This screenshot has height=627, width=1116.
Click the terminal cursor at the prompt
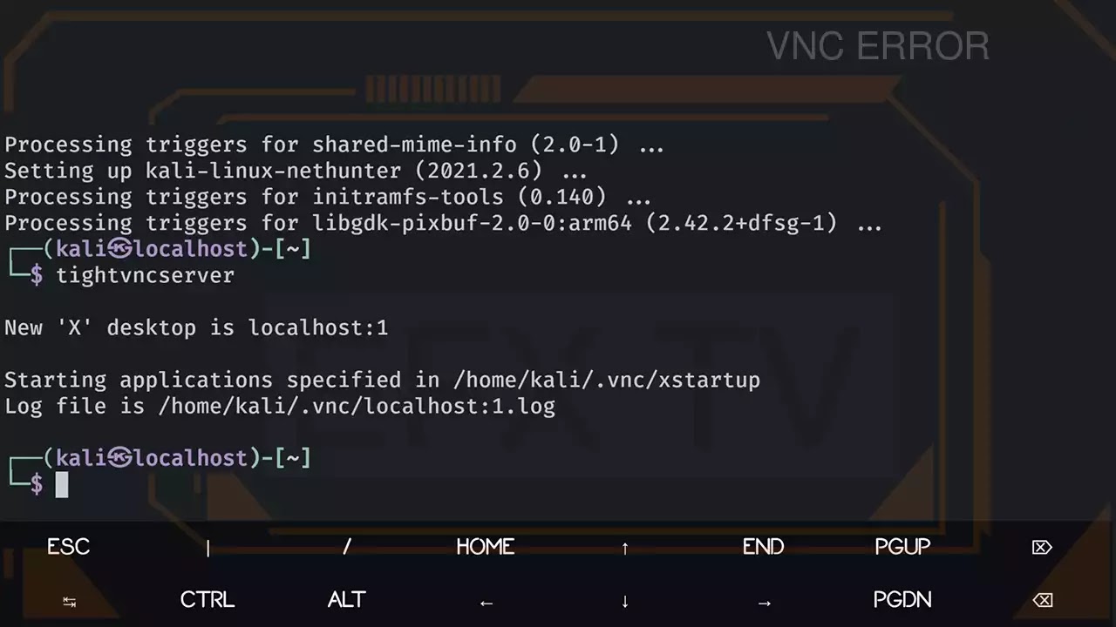point(62,485)
